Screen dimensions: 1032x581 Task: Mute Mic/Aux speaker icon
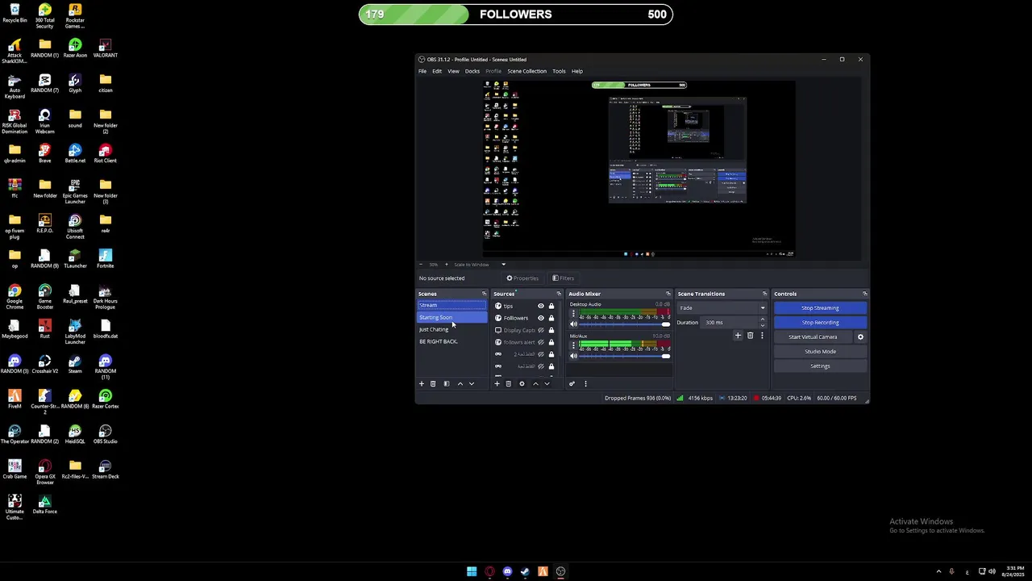[x=573, y=356]
